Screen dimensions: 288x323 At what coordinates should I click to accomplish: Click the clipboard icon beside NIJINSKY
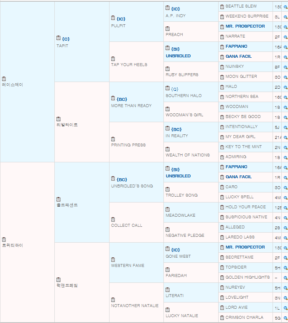click(x=222, y=67)
